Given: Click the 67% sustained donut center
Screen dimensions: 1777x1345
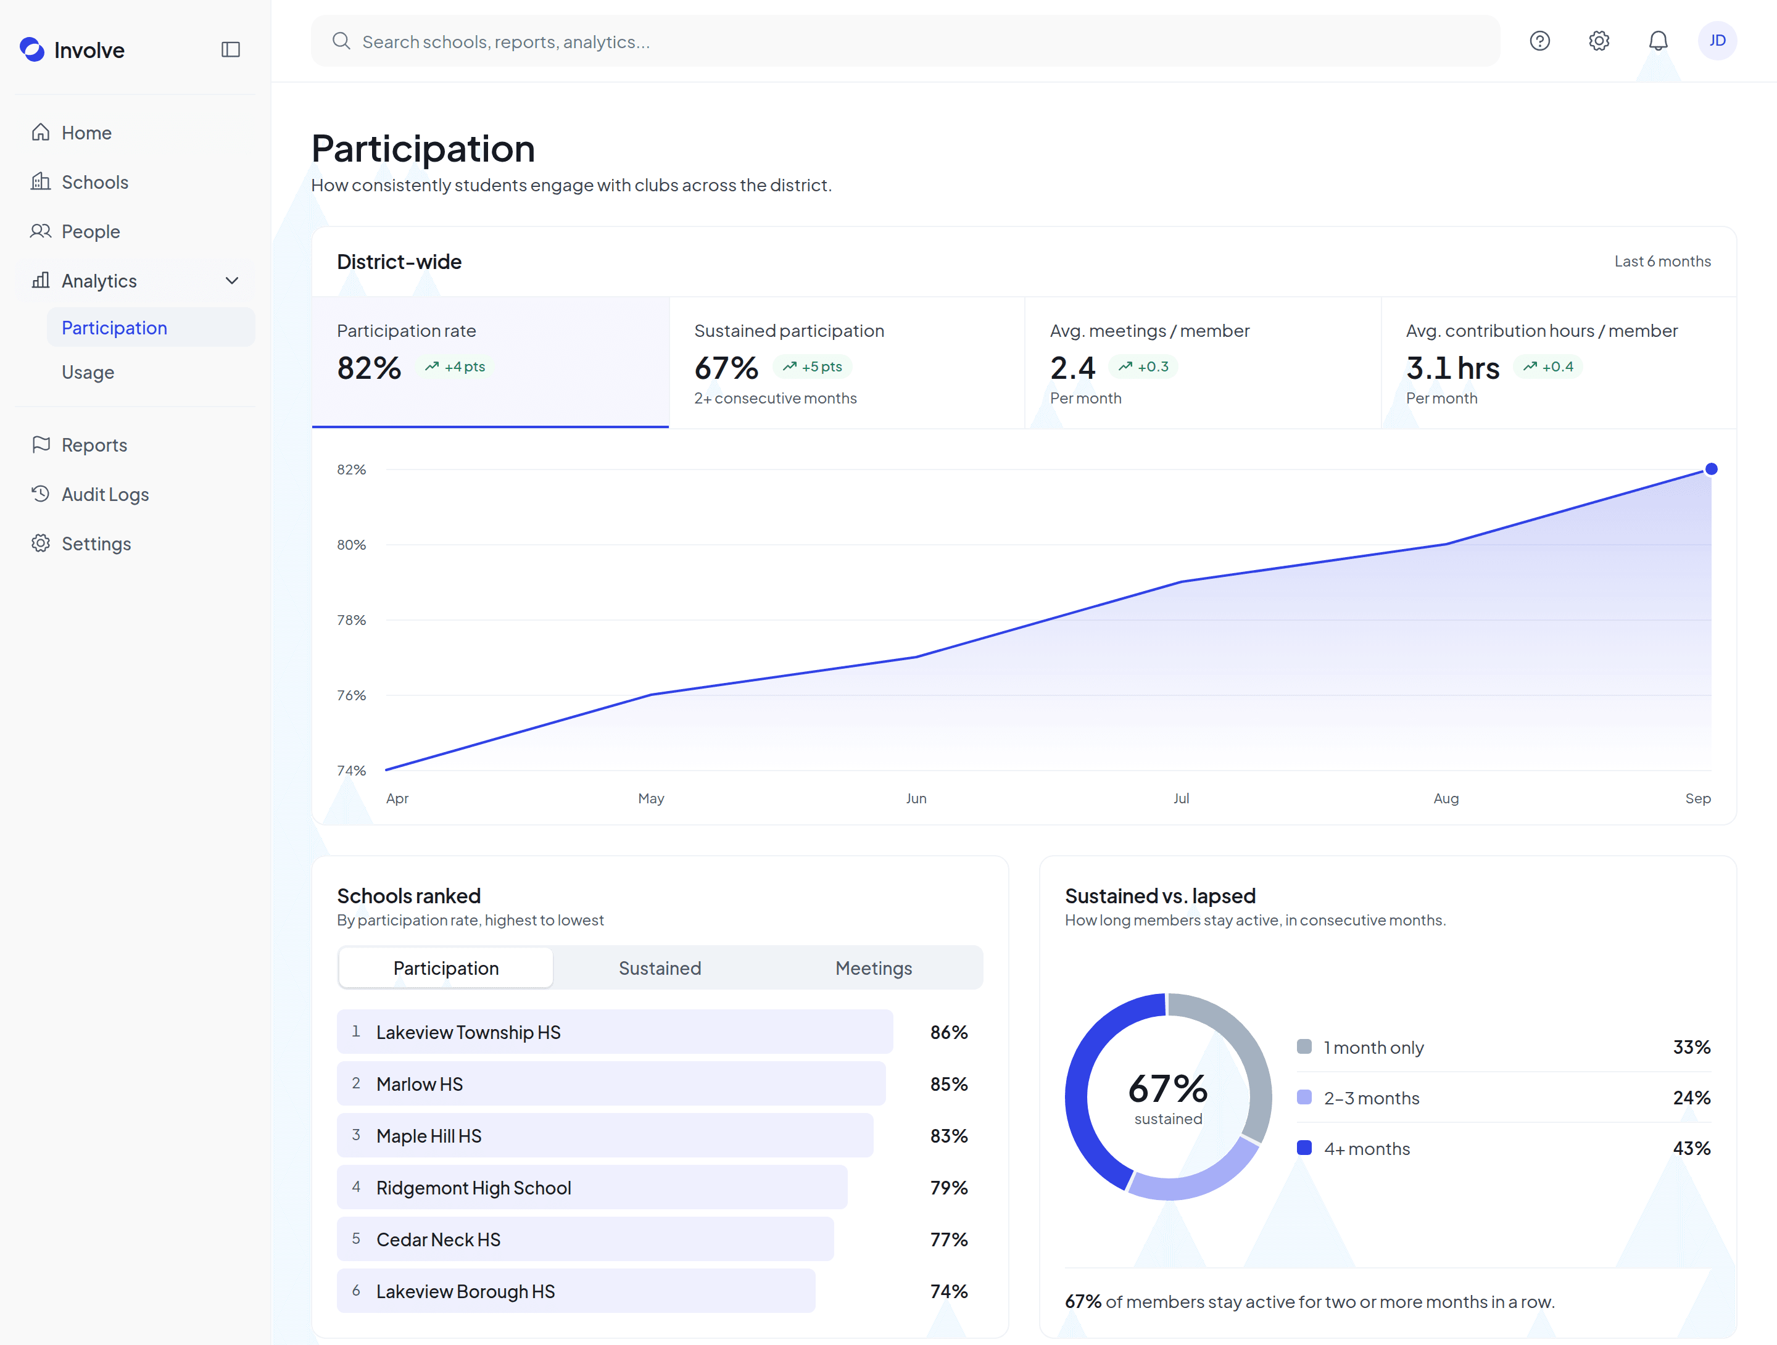Looking at the screenshot, I should coord(1168,1097).
